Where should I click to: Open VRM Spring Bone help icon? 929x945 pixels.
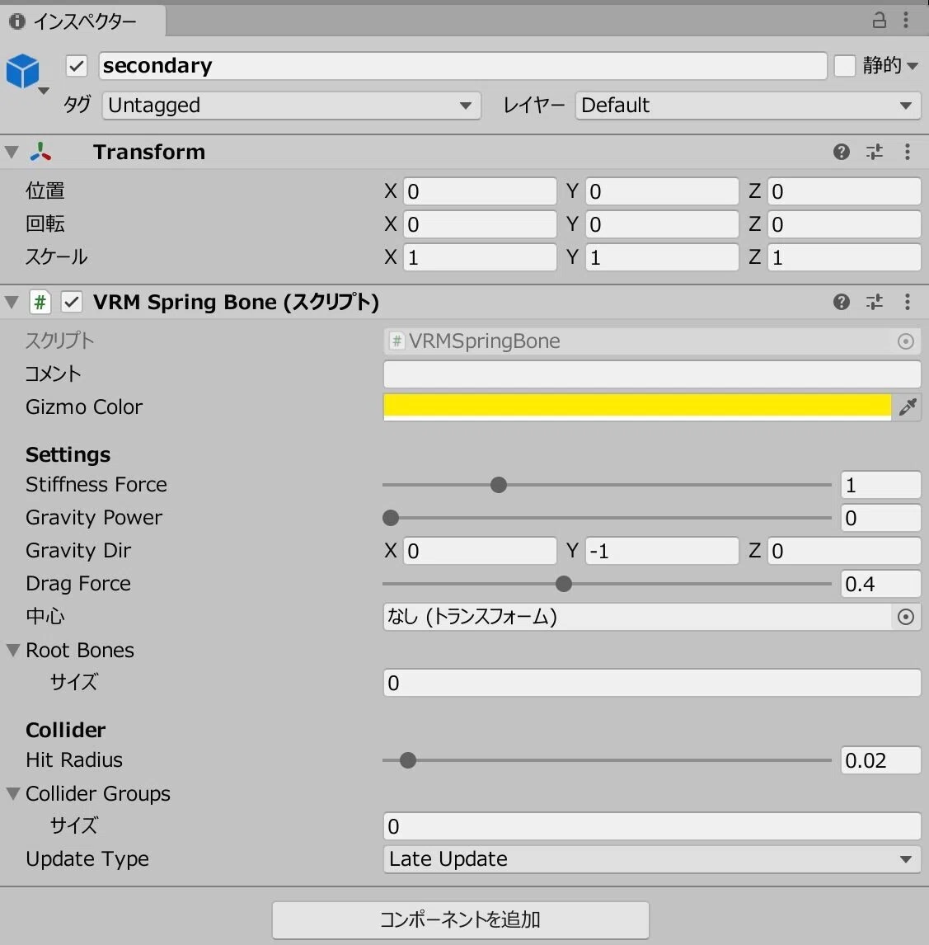(842, 301)
